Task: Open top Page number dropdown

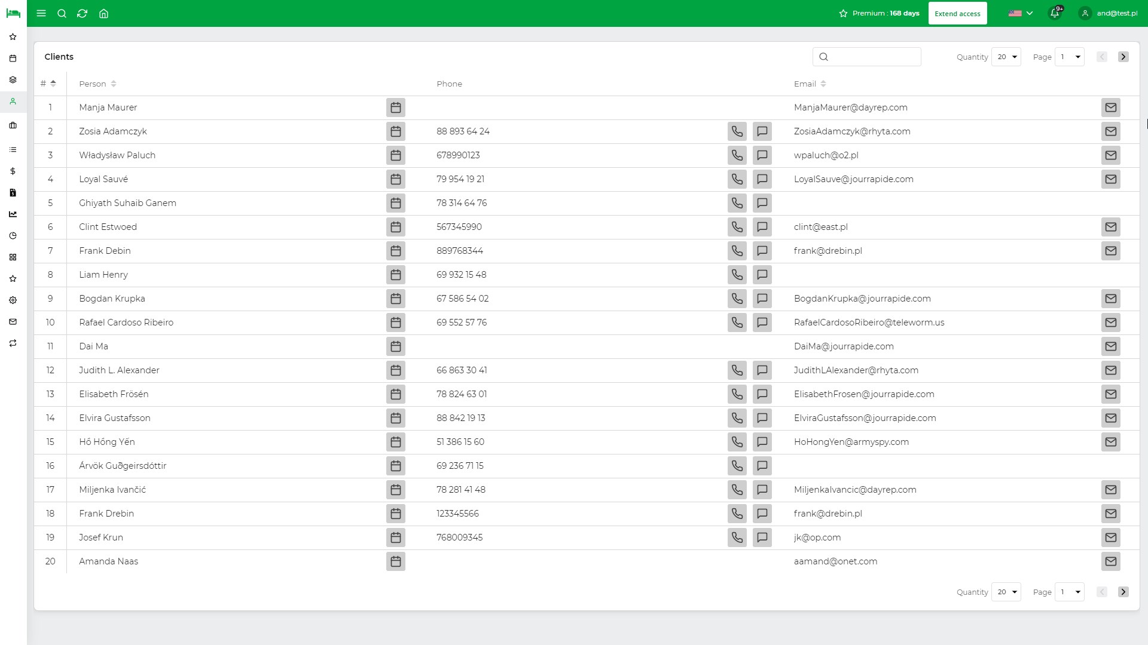Action: click(1069, 57)
